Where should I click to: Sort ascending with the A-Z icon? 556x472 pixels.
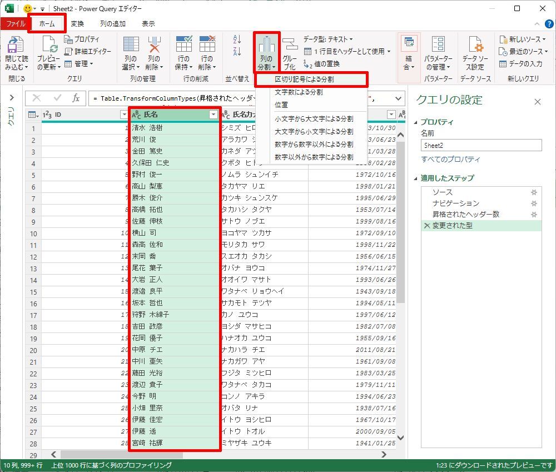point(237,39)
